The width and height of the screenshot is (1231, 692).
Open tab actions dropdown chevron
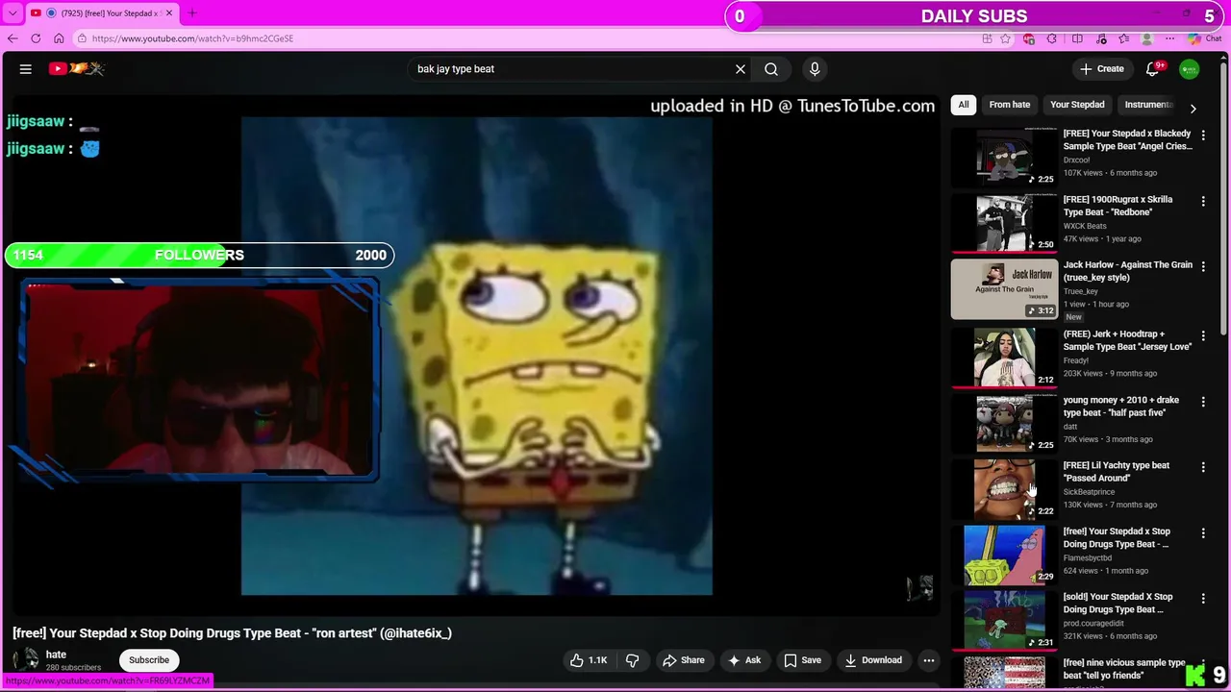pos(13,13)
